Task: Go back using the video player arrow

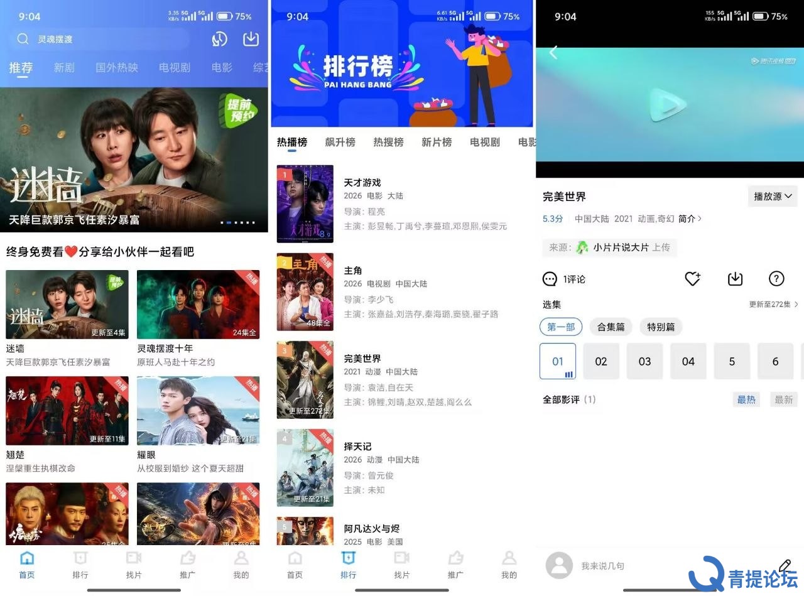Action: pos(553,53)
